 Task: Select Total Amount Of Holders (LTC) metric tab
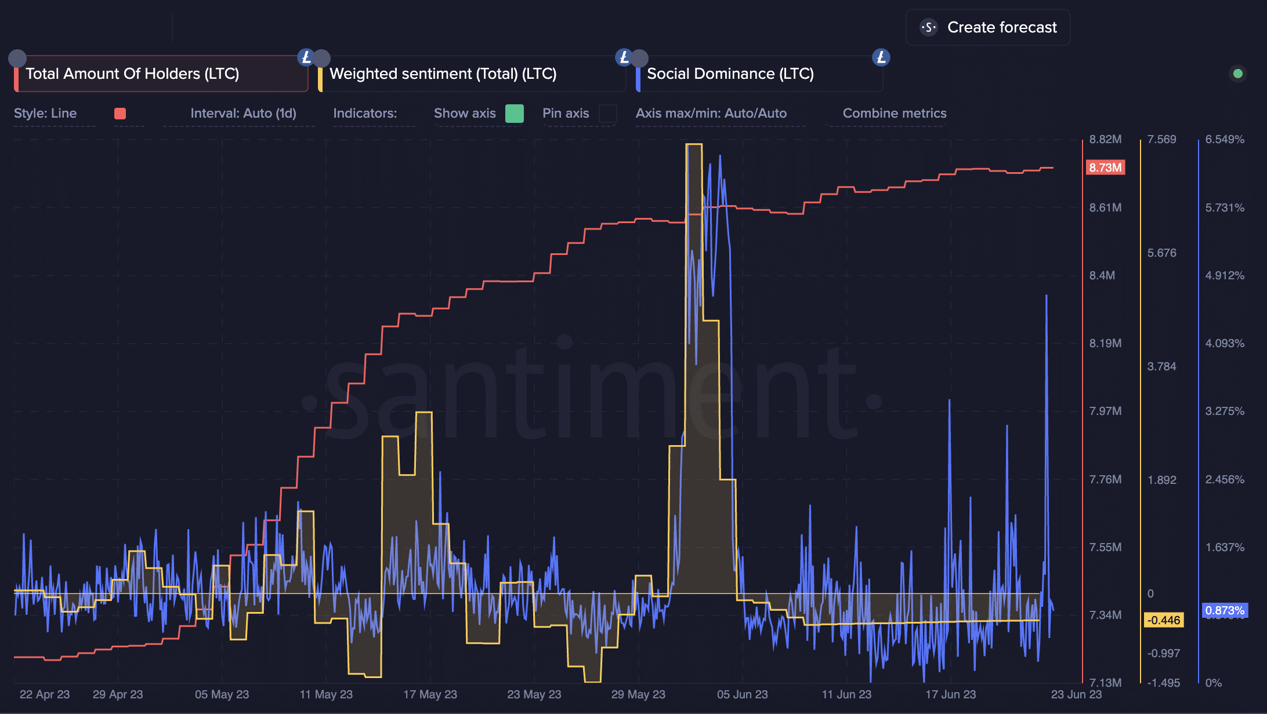[x=132, y=74]
